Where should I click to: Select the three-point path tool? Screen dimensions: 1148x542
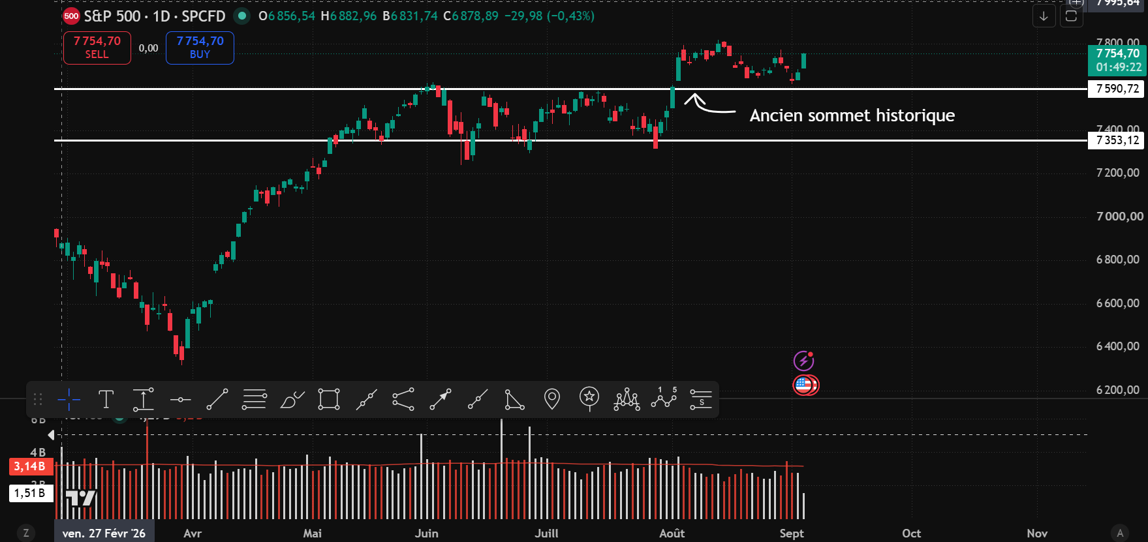pyautogui.click(x=403, y=399)
